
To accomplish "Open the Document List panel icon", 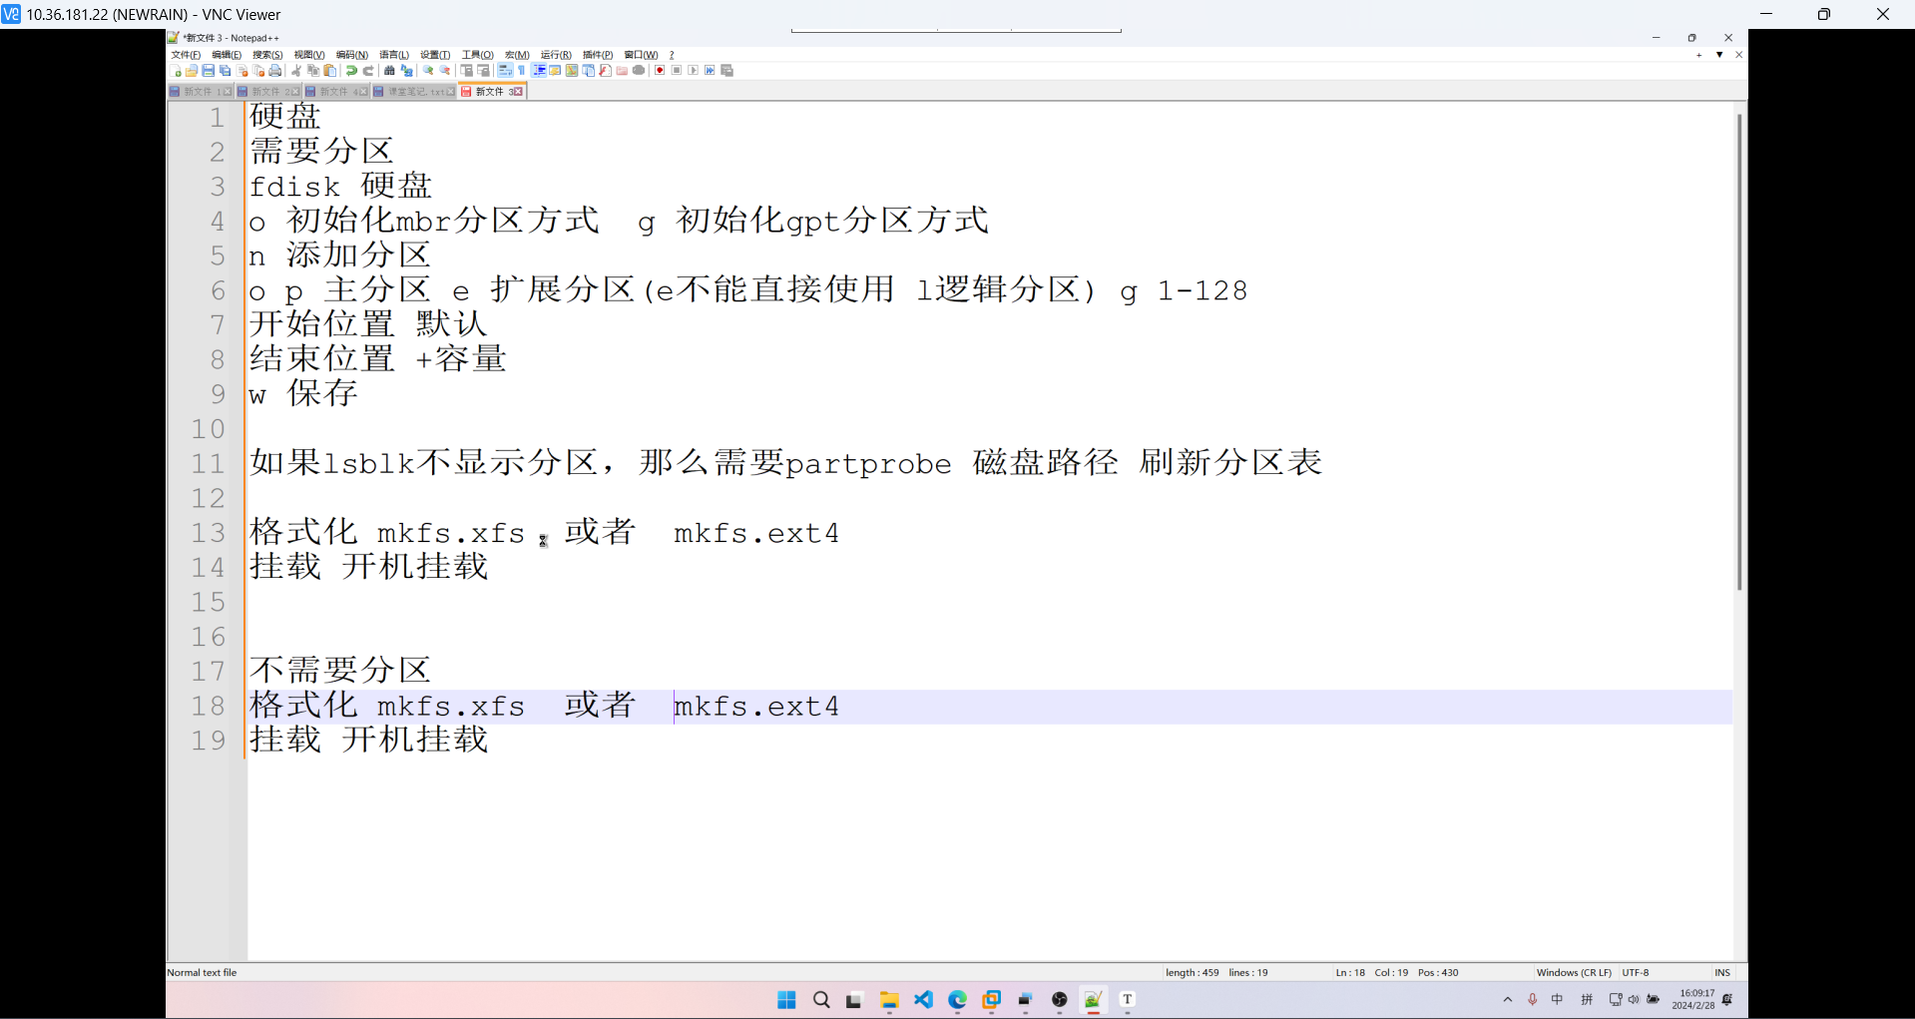I will pos(588,71).
